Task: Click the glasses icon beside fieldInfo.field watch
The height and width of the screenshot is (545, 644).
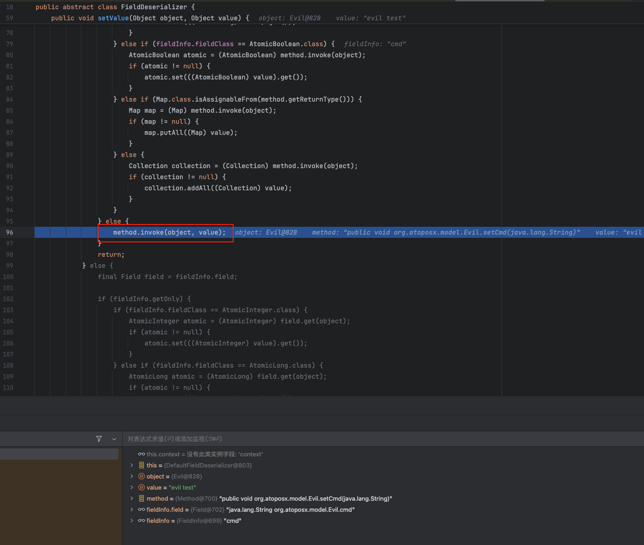Action: pyautogui.click(x=142, y=509)
